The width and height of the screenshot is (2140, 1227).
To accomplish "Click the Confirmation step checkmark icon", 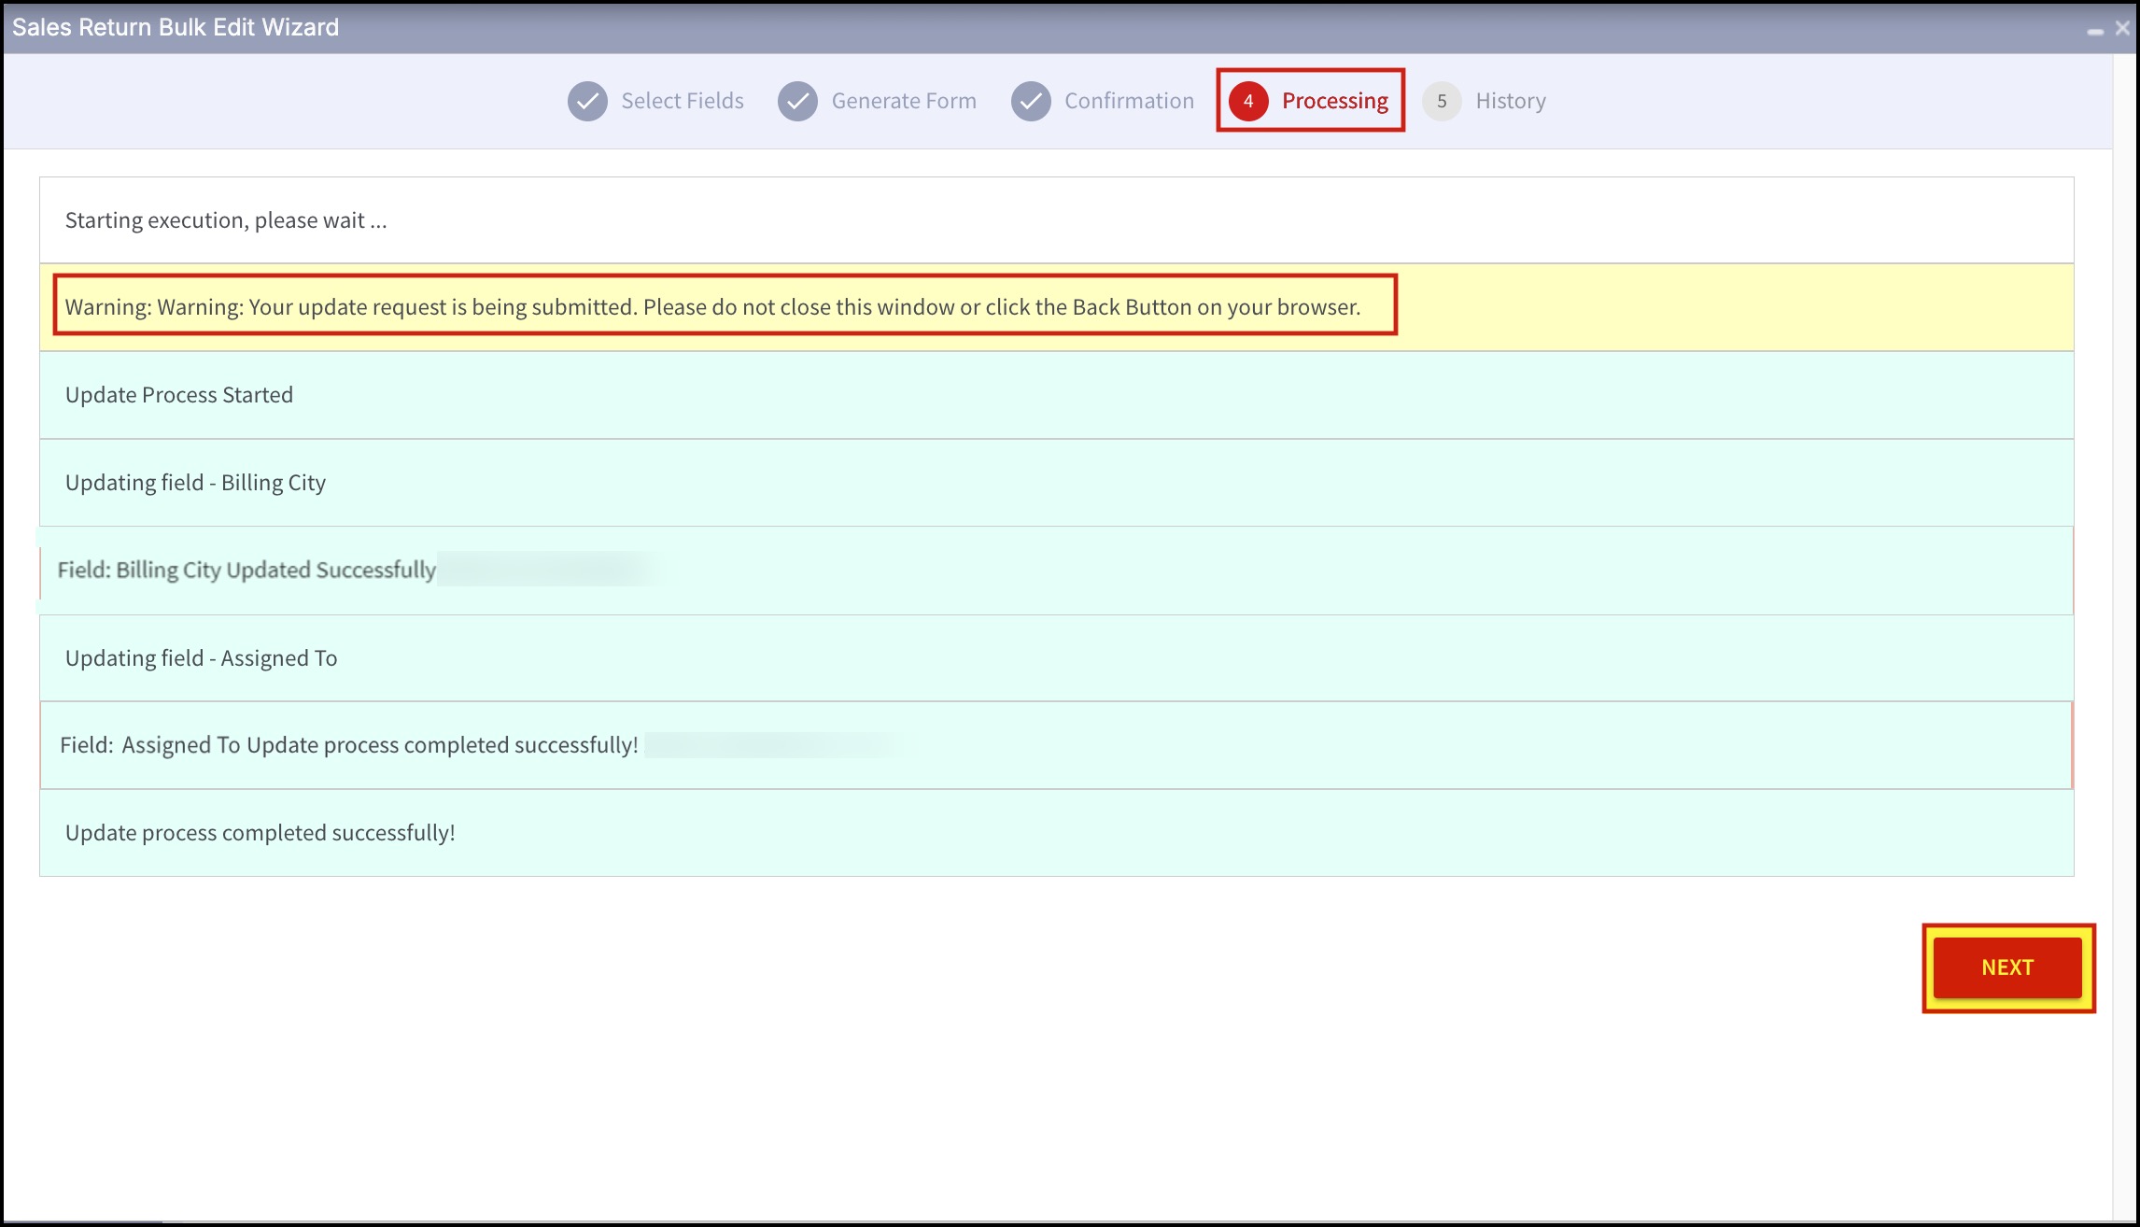I will pyautogui.click(x=1031, y=101).
